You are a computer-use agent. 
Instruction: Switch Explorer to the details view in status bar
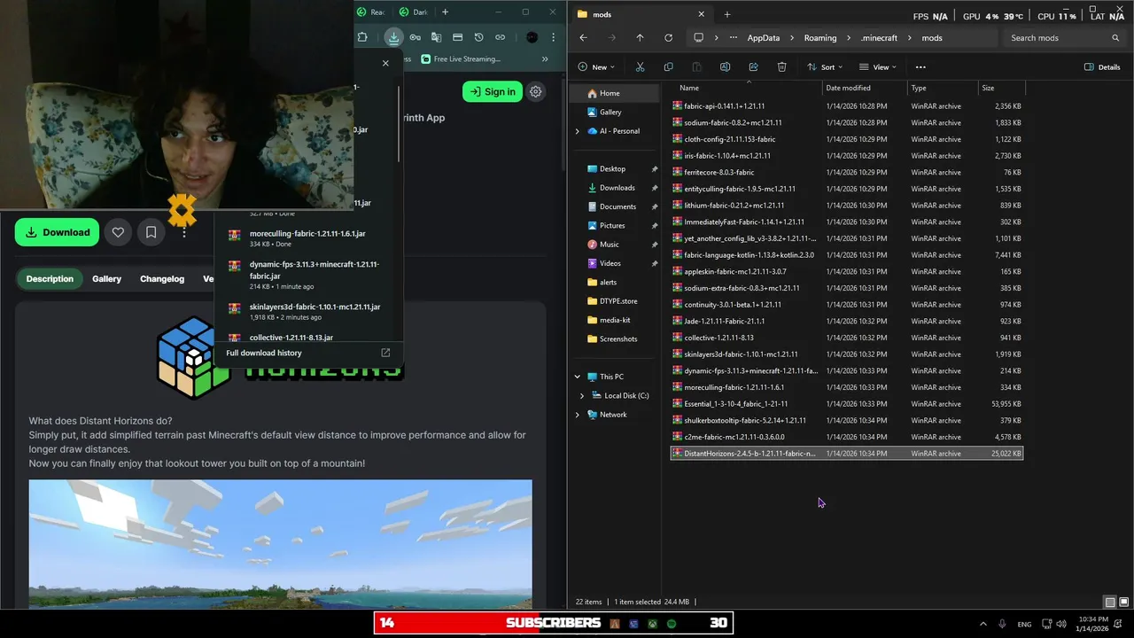(x=1110, y=602)
